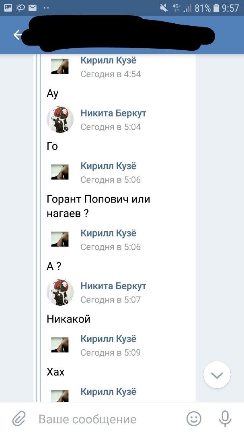Type in the 'Ваше сообщение' message field

click(x=105, y=419)
